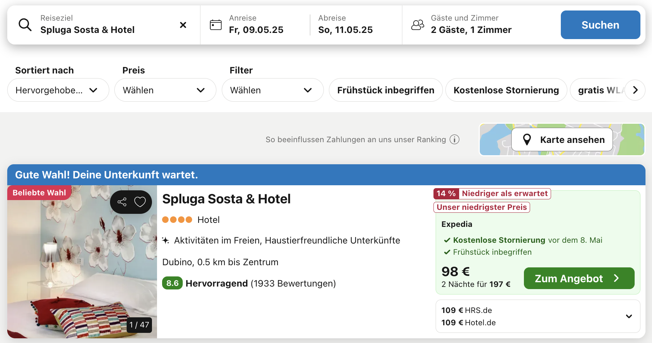Screen dimensions: 652x343
Task: Click the guests icon by Gäste und Zimmer
Action: click(418, 25)
